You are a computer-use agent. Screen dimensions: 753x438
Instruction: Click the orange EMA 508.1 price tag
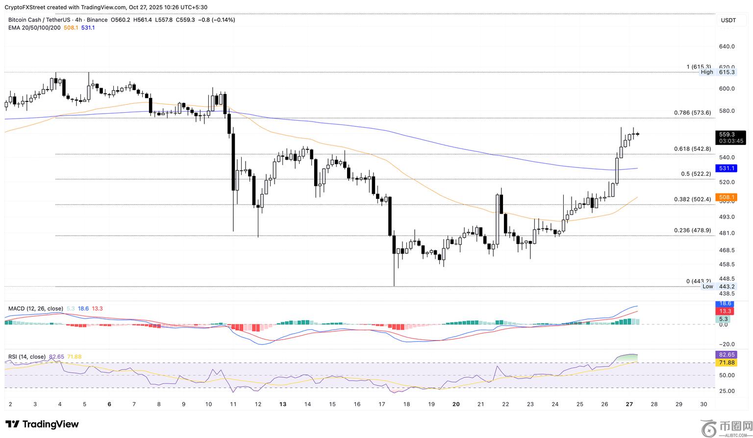(727, 197)
